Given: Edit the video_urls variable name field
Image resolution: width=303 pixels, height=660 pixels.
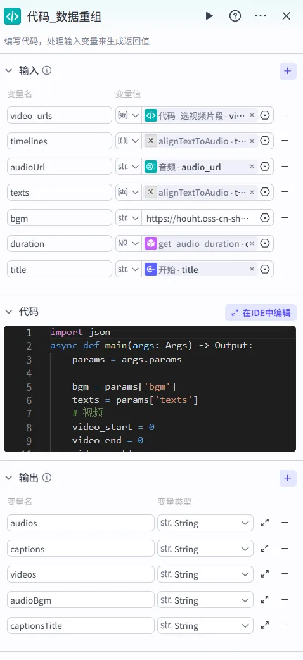Looking at the screenshot, I should tap(60, 115).
